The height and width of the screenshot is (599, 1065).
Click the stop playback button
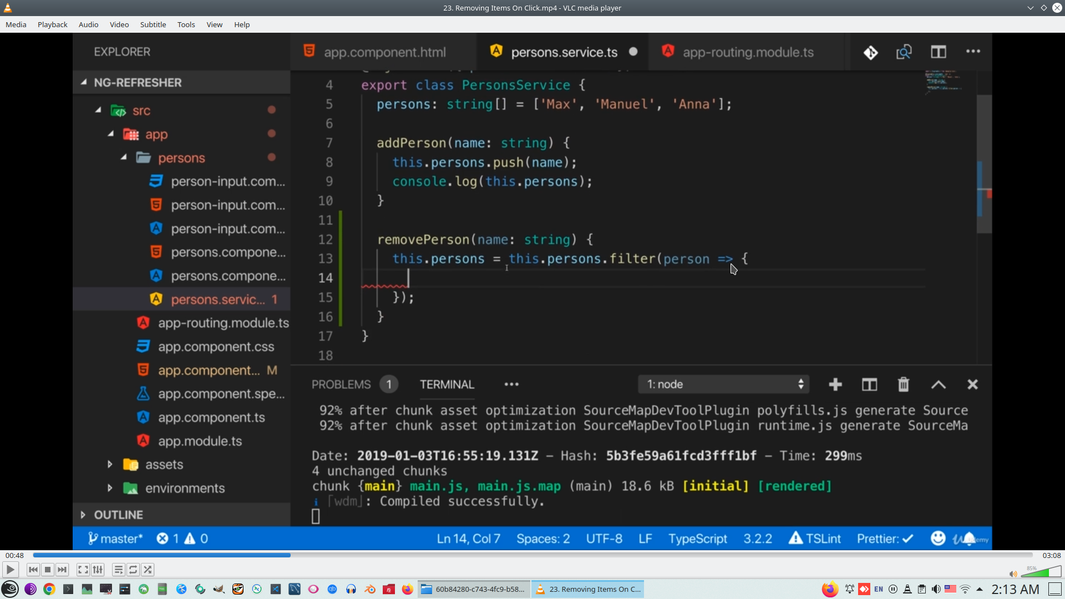pyautogui.click(x=48, y=570)
